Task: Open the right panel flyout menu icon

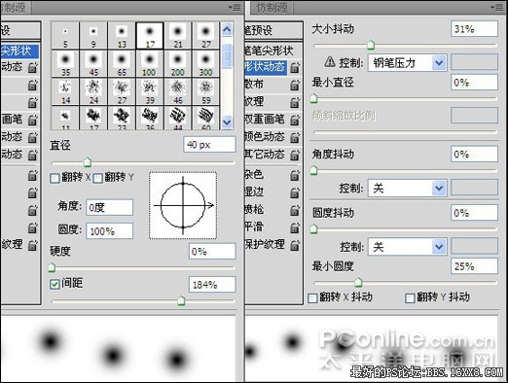Action: (497, 7)
